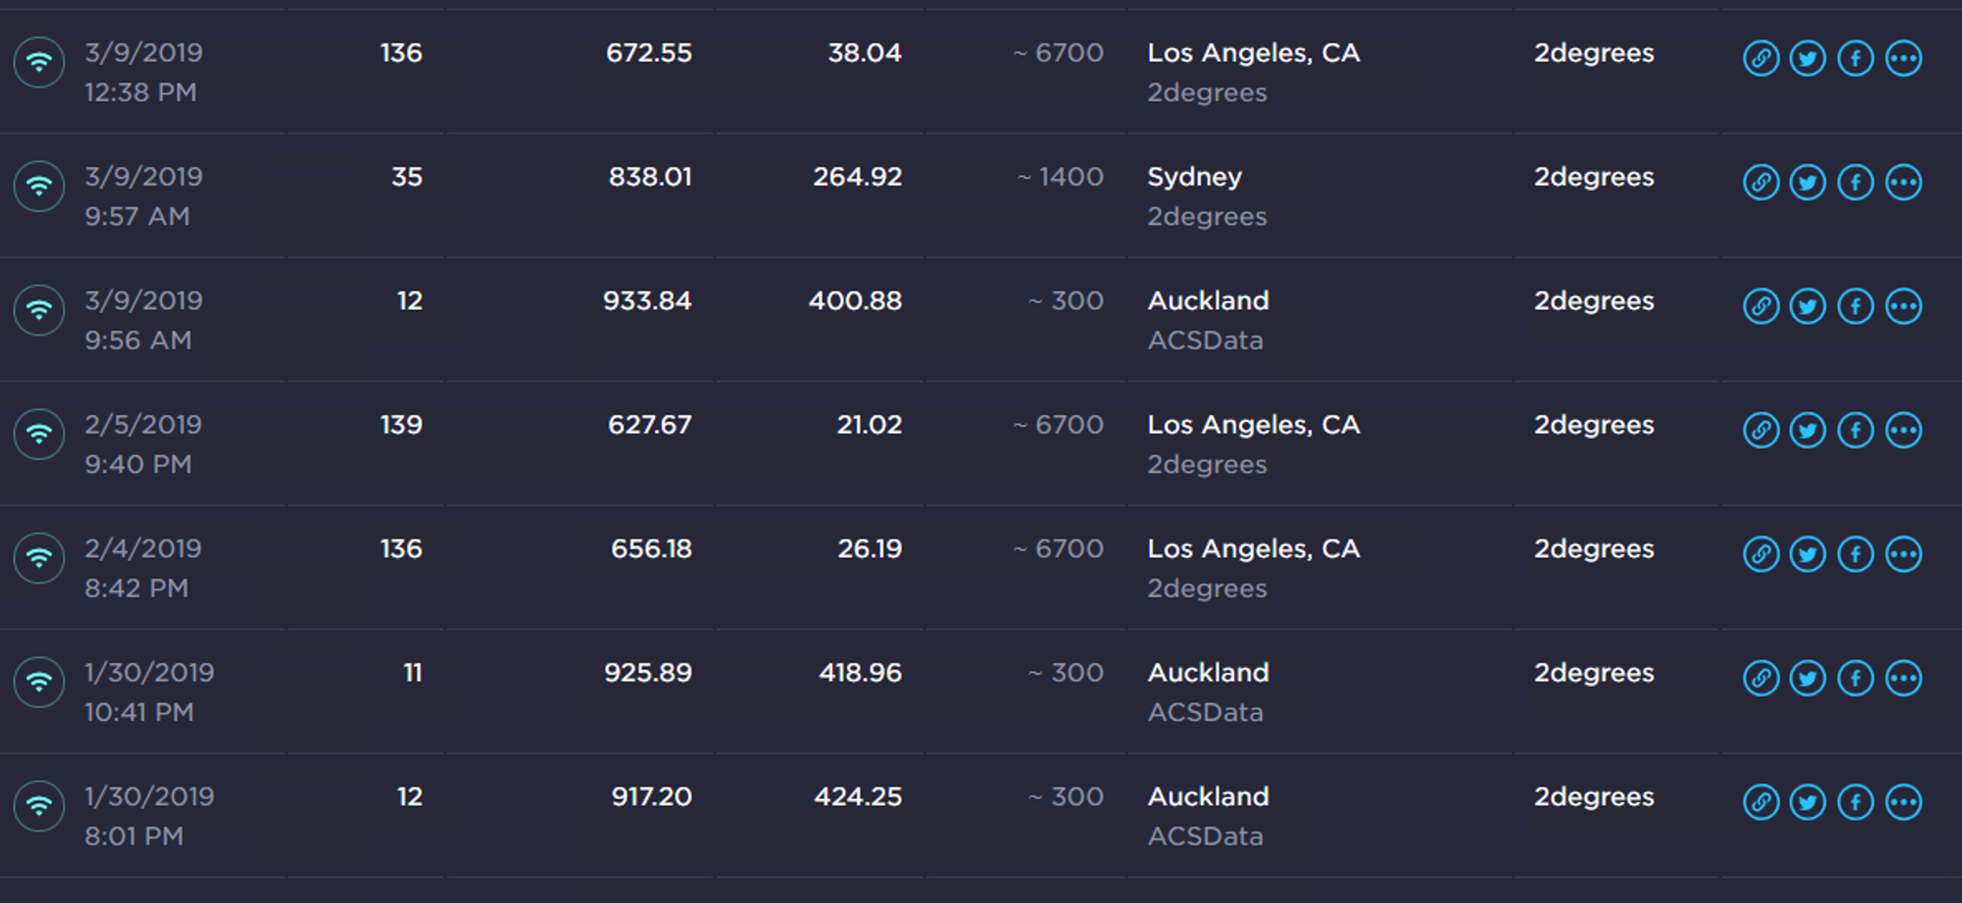Copy link for 2/4/2019 8:42 PM result
Screen dimensions: 1962x903
(1761, 555)
